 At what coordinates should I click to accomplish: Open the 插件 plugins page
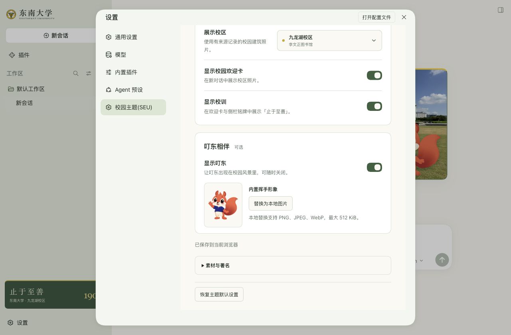point(19,55)
